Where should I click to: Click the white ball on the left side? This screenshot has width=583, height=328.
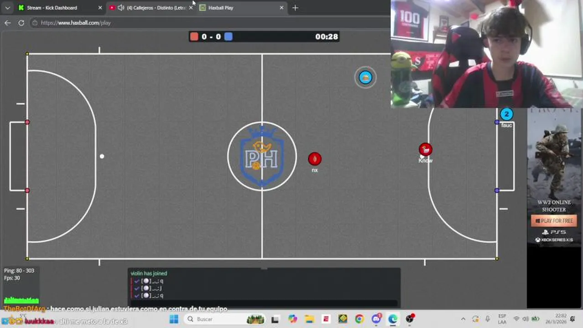coord(102,156)
